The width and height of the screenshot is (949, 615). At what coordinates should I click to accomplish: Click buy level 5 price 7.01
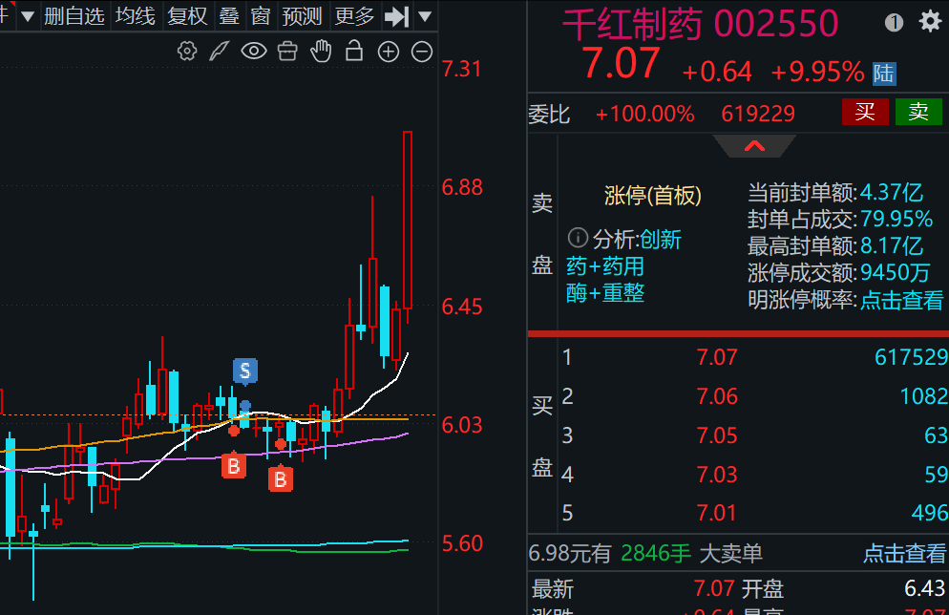pyautogui.click(x=717, y=514)
